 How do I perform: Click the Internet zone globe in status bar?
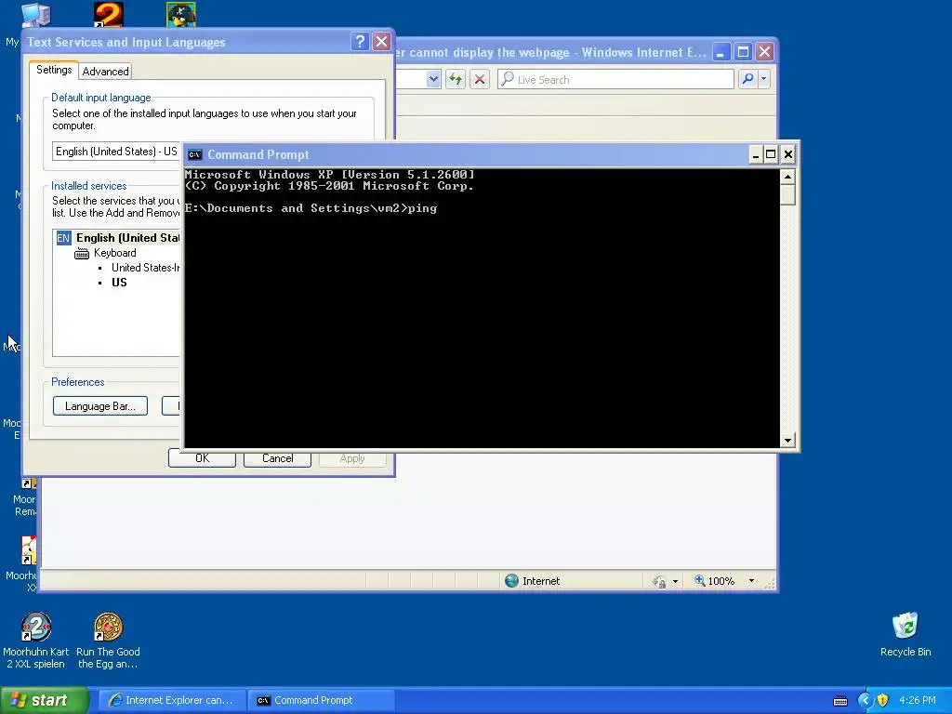(512, 581)
